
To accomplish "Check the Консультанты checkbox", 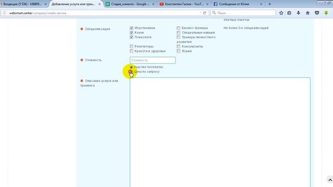I will click(x=178, y=46).
